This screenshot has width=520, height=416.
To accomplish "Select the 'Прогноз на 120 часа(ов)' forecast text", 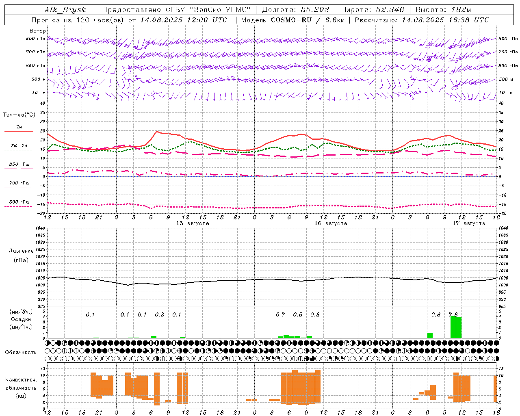I will click(78, 20).
